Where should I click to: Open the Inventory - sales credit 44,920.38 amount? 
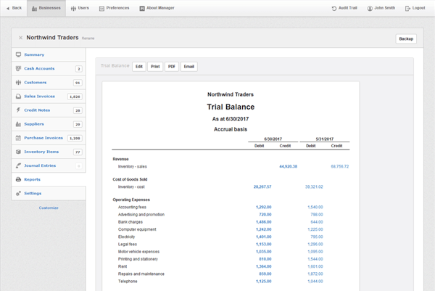(x=288, y=166)
